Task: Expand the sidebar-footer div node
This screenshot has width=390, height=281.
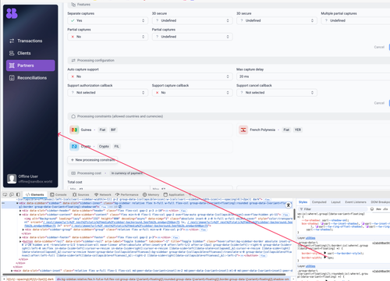Action: [21, 237]
